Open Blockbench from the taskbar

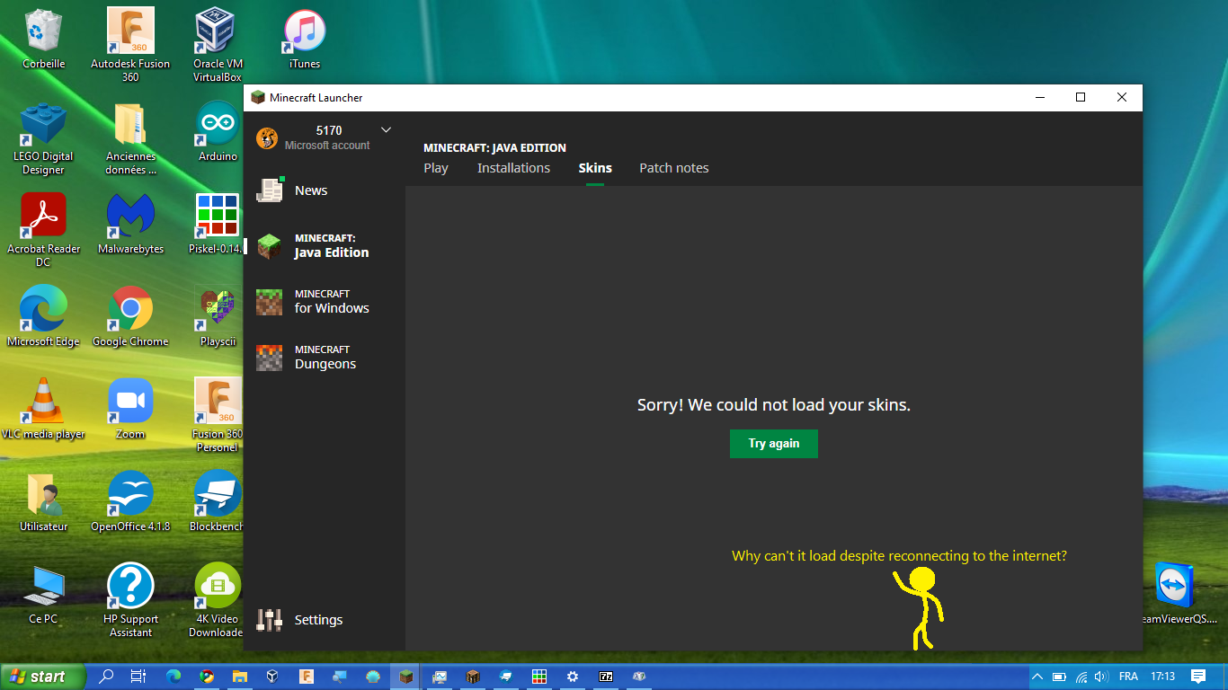[506, 677]
